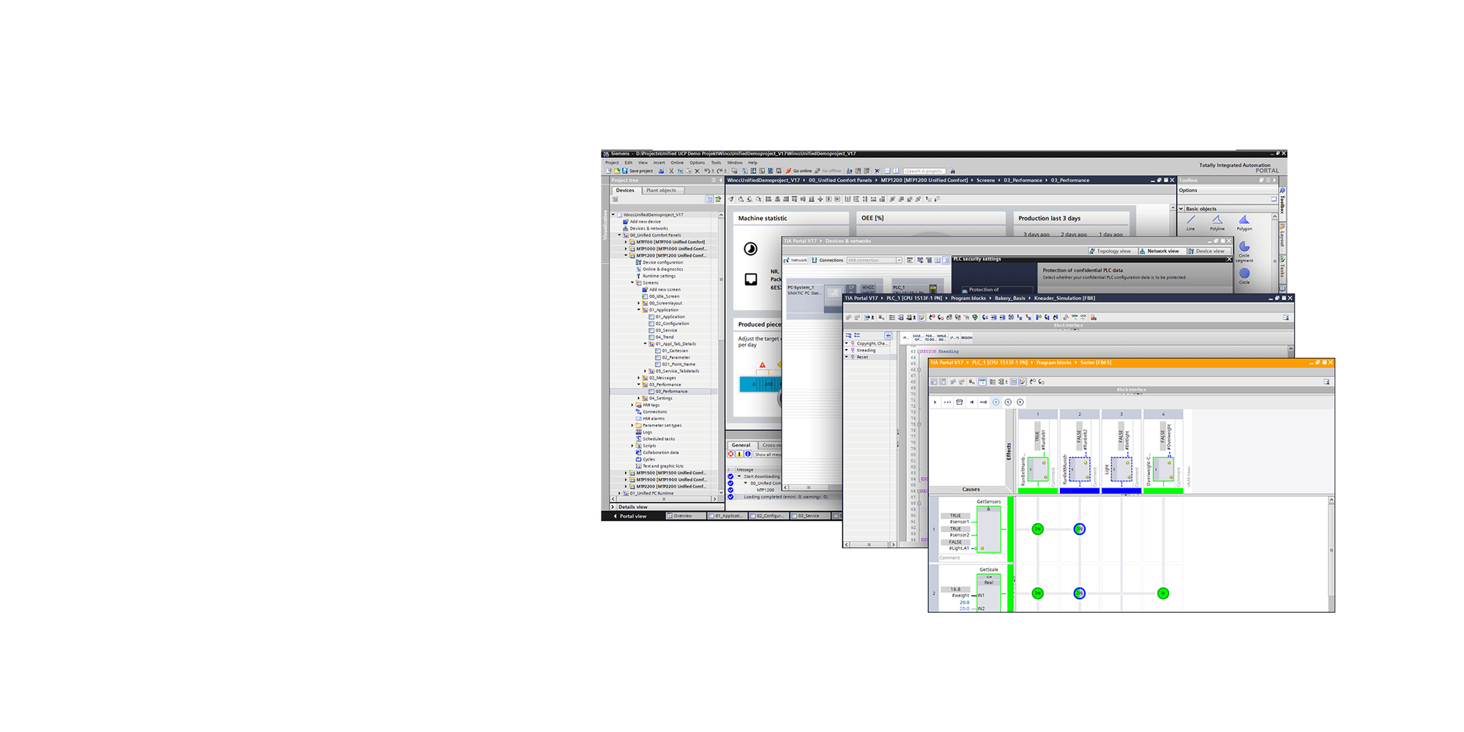The height and width of the screenshot is (732, 1464).
Task: Click the Delete X icon in main toolbar
Action: [697, 171]
